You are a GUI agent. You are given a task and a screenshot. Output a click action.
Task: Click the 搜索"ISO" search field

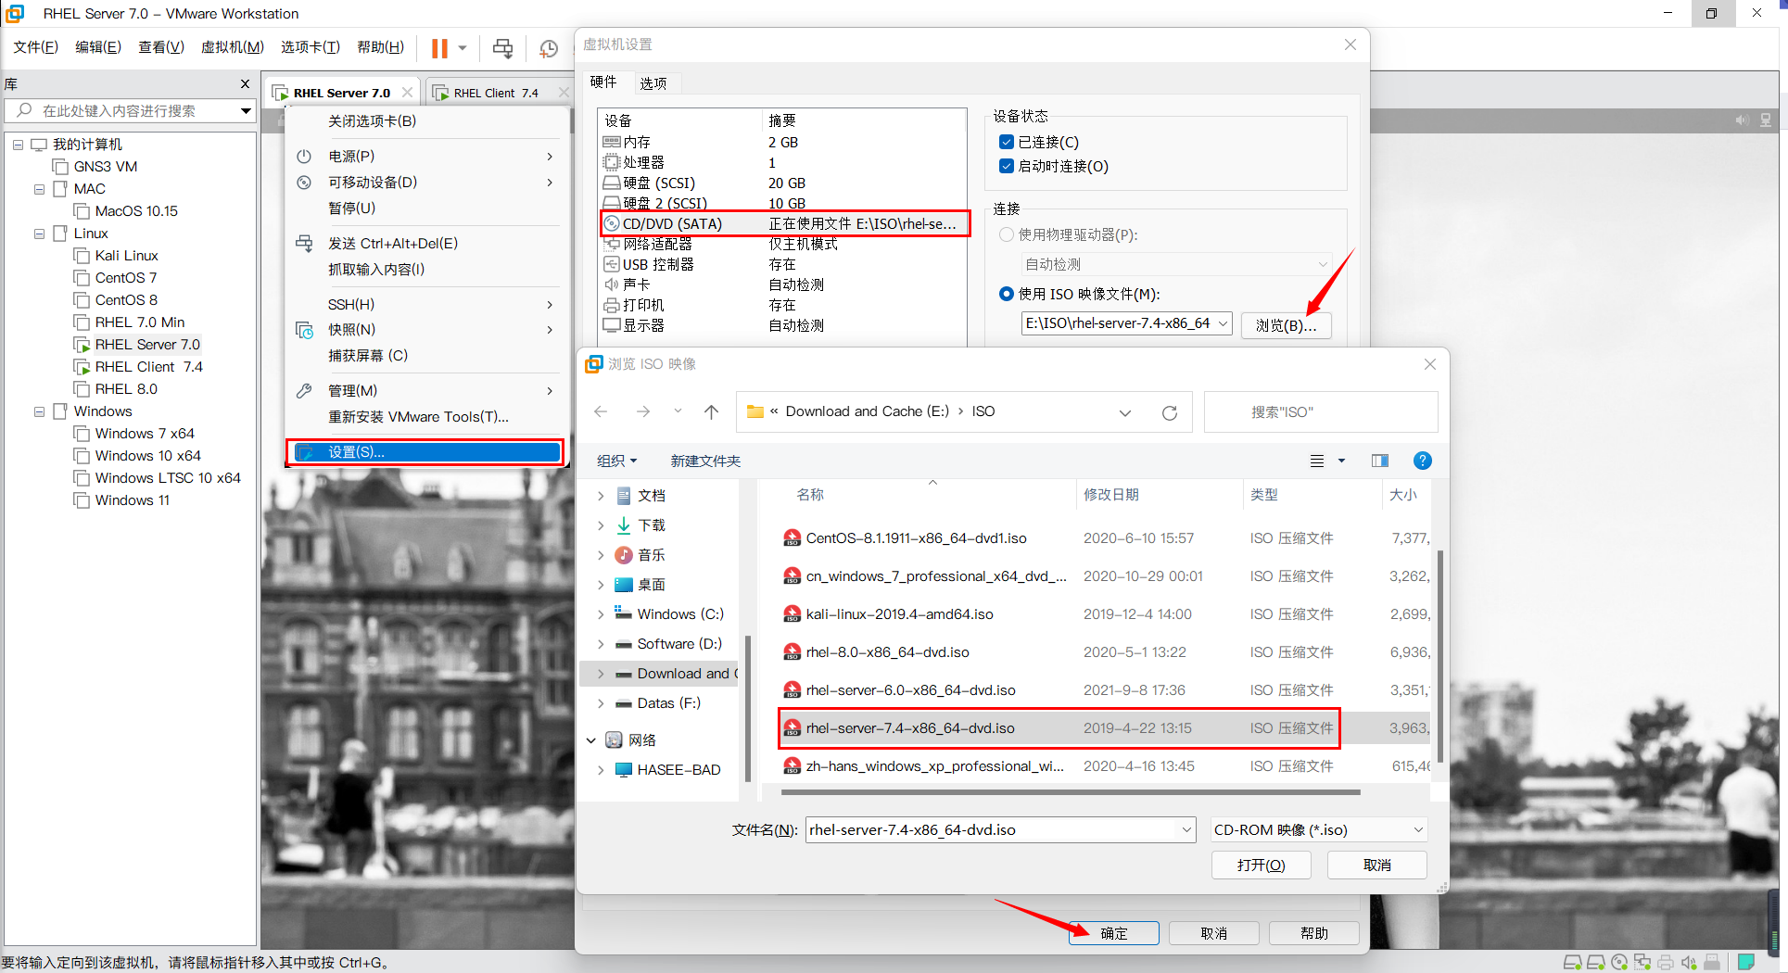pyautogui.click(x=1321, y=412)
